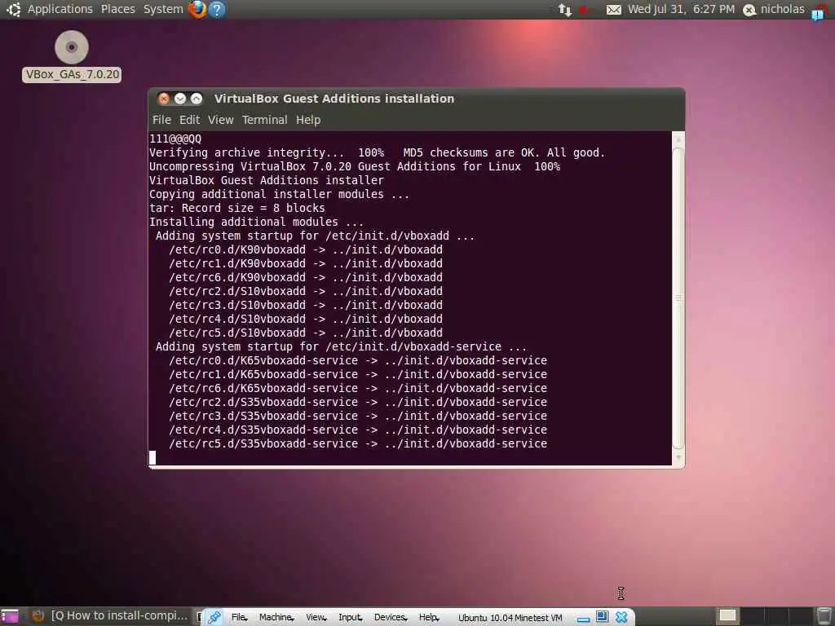
Task: Click the '/etc/rc6.d/K65vboxadd-service' output line
Action: 358,388
